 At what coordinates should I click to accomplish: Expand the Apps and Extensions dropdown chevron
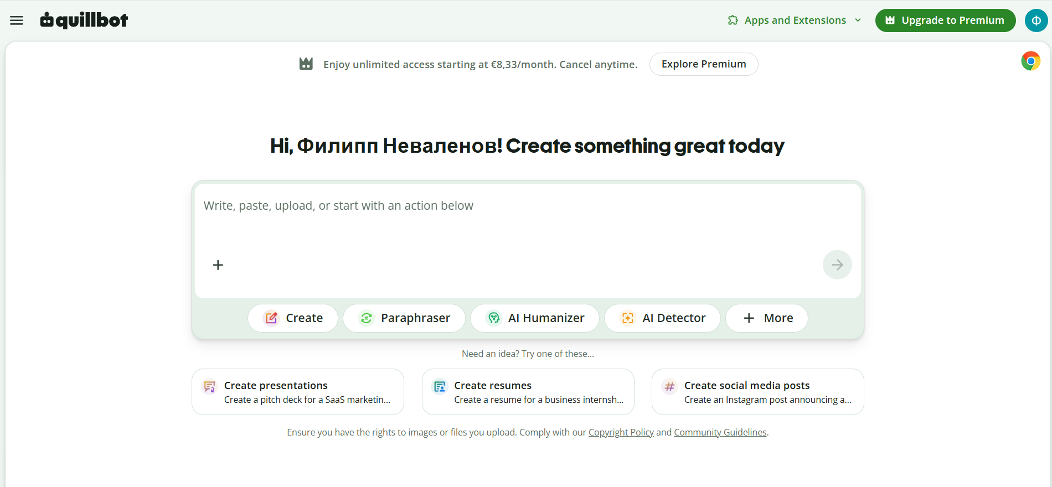pyautogui.click(x=858, y=20)
